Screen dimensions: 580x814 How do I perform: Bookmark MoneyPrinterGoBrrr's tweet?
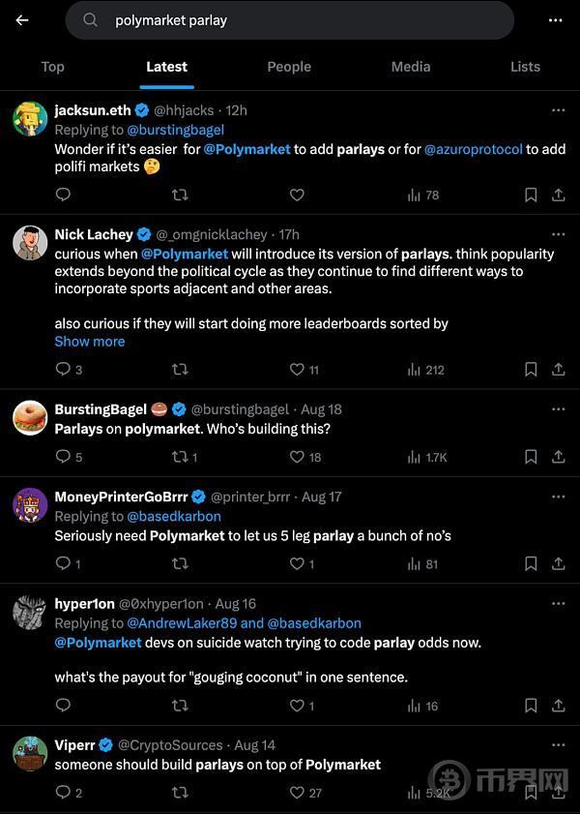[x=531, y=563]
